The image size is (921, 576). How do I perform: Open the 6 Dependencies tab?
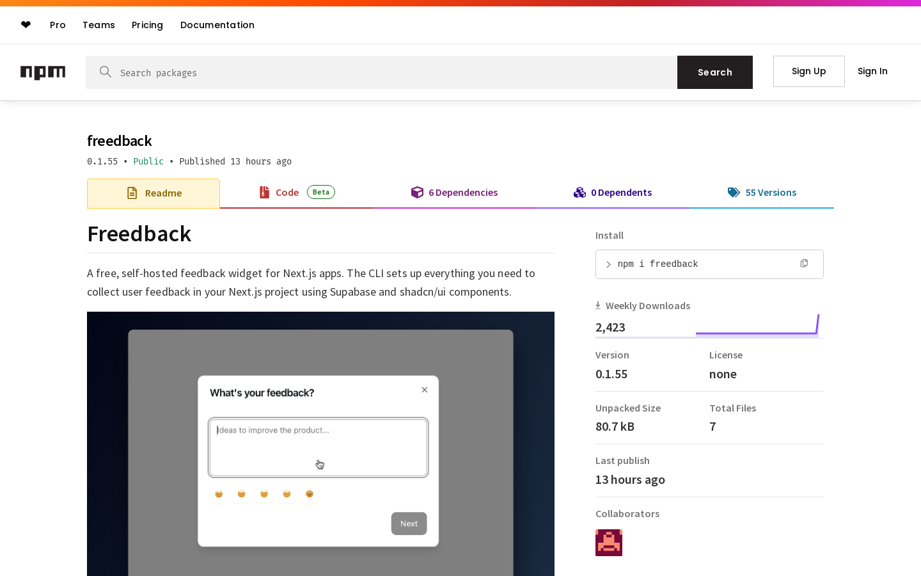pyautogui.click(x=454, y=193)
